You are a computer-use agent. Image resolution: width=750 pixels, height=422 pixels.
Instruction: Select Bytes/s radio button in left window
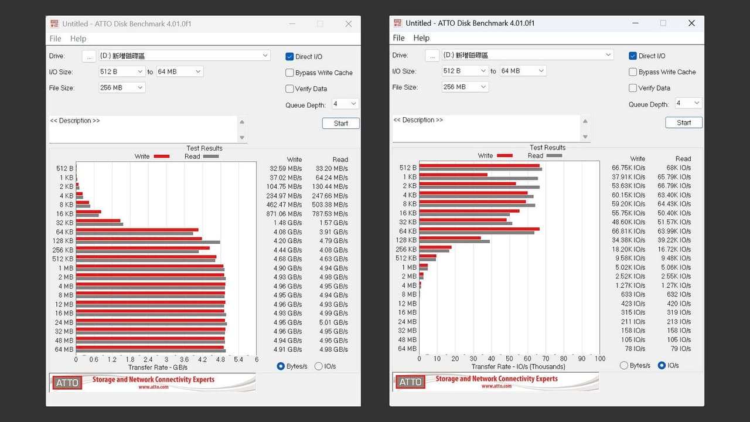coord(281,366)
